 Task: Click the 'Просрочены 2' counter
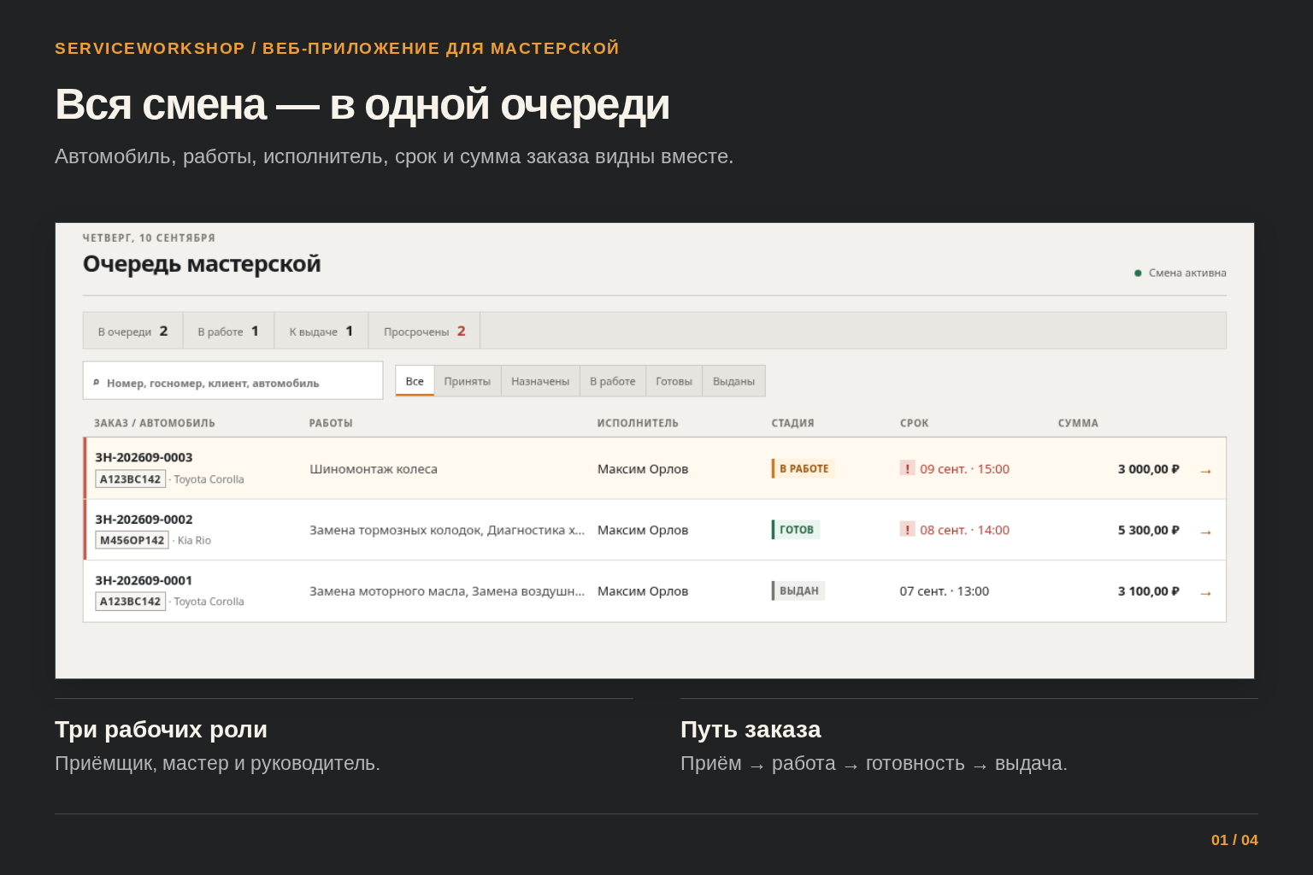tap(424, 331)
